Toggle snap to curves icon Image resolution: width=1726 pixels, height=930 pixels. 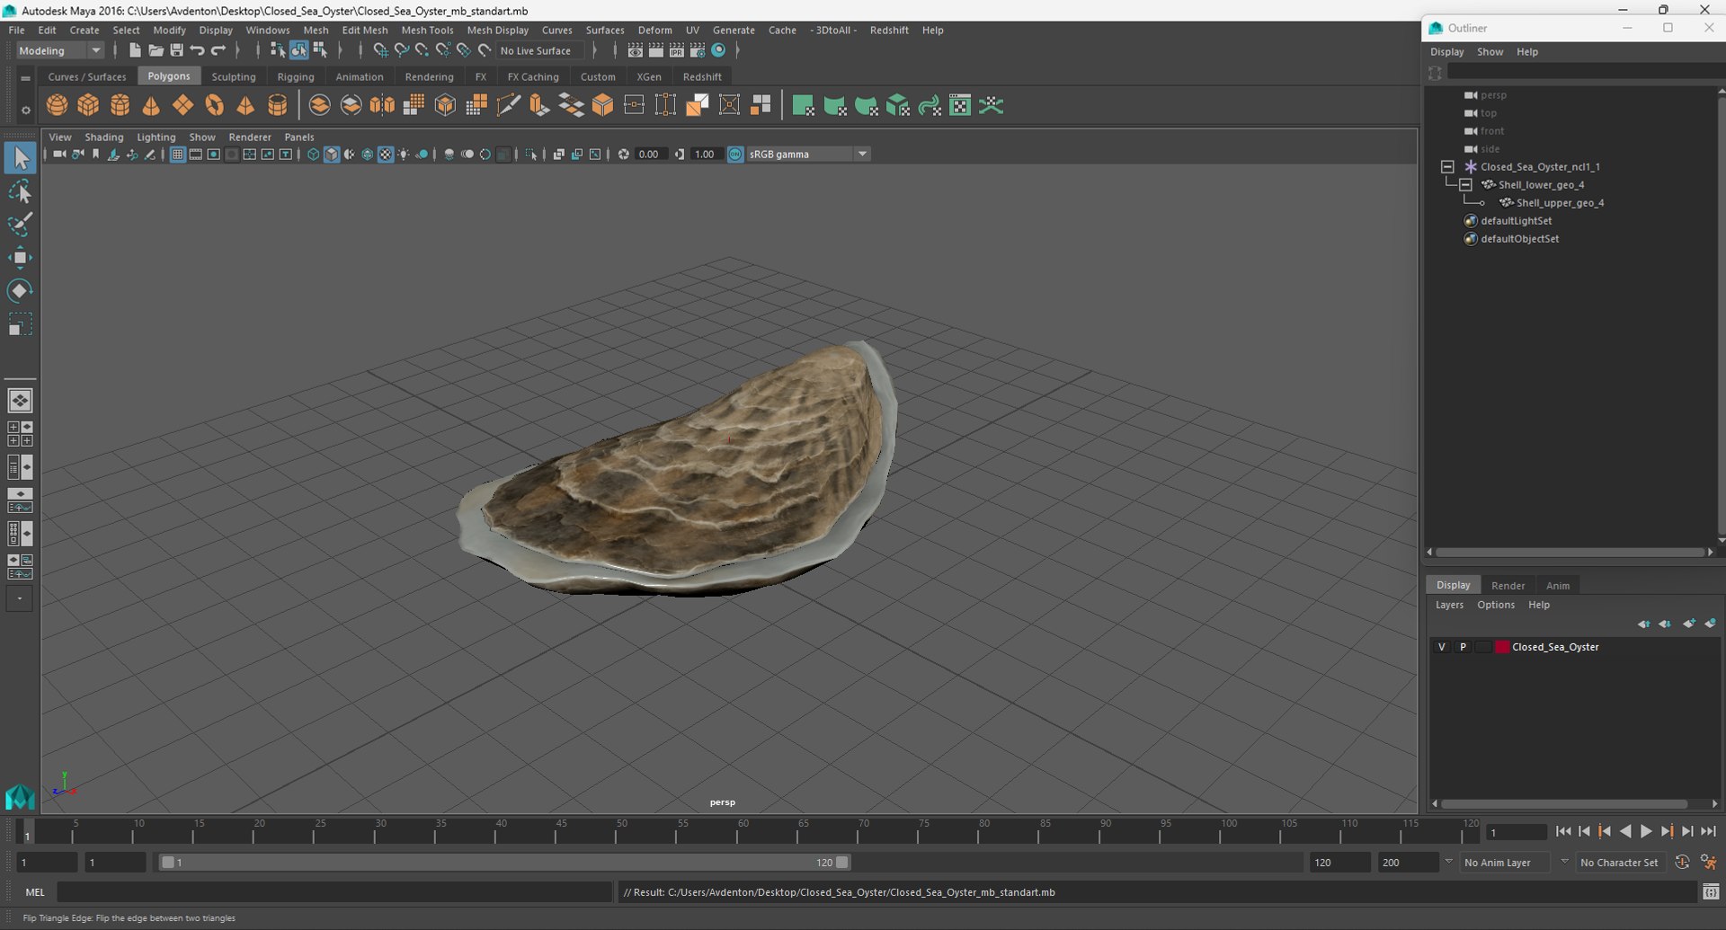click(401, 50)
